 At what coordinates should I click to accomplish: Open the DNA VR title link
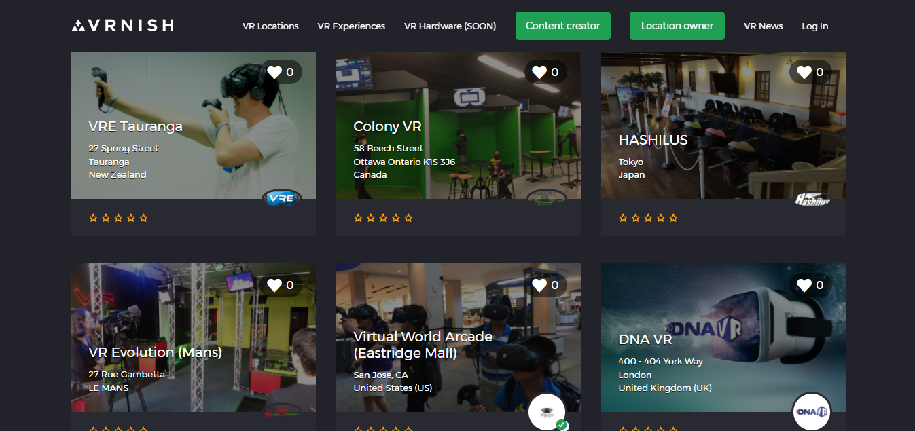(x=645, y=339)
